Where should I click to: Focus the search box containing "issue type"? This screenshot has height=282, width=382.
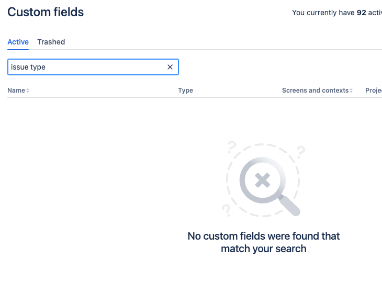click(86, 67)
